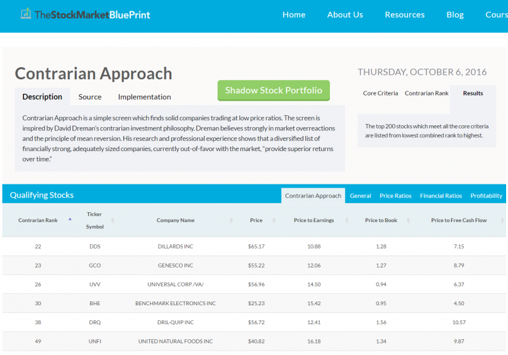Select UNITED NATURAL FOODS INC name
Screen dimensions: 508x355
pyautogui.click(x=176, y=341)
